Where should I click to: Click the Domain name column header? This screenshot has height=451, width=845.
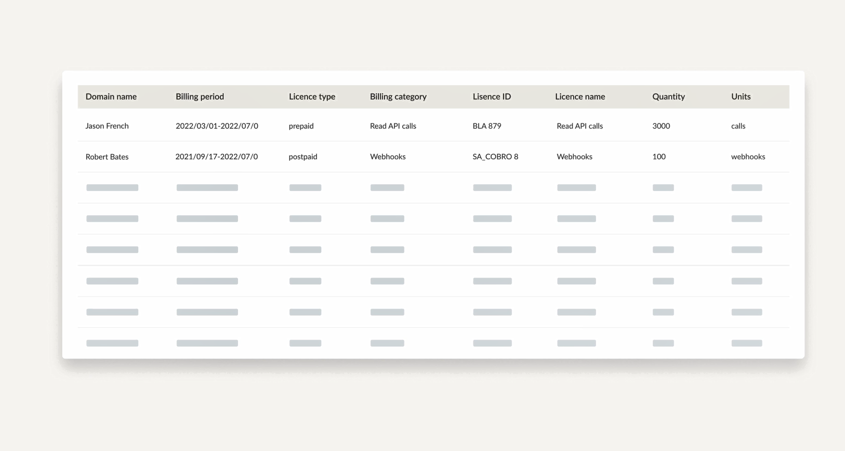tap(111, 97)
